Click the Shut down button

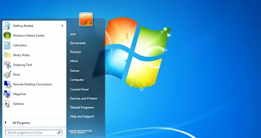78,133
